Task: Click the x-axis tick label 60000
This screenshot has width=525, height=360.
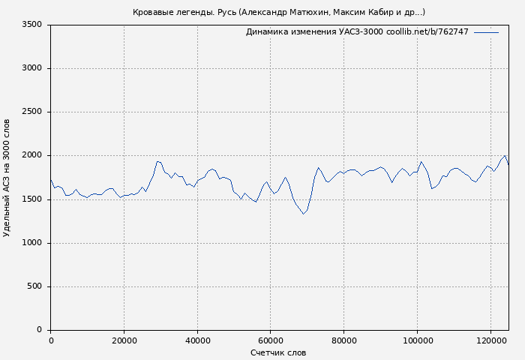Action: tap(271, 340)
